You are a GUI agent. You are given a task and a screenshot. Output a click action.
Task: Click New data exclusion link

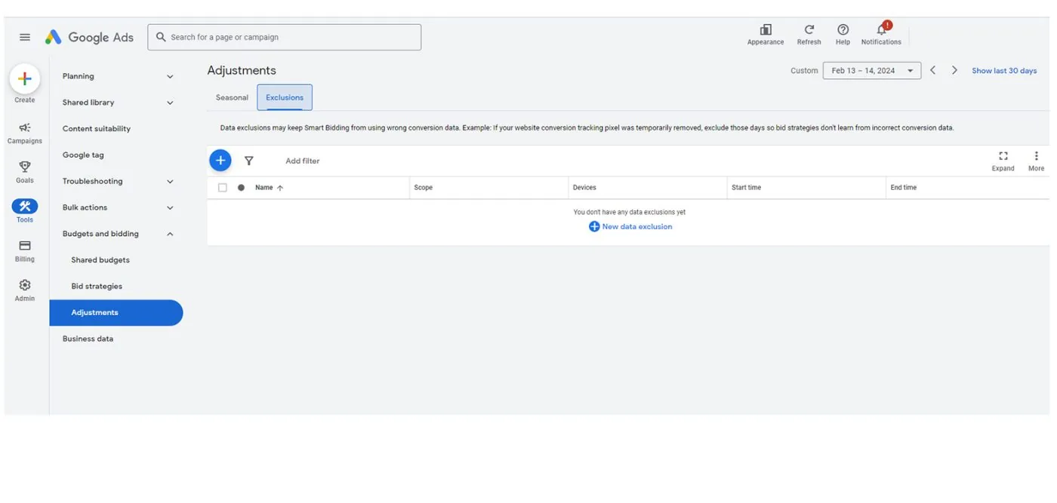[x=630, y=226]
